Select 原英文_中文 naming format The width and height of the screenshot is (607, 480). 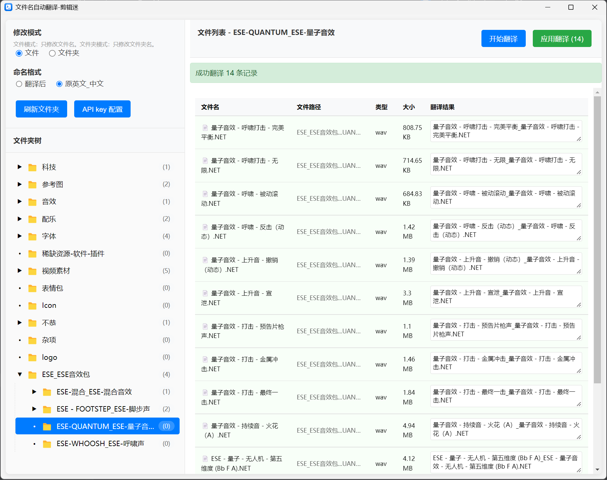pos(59,84)
